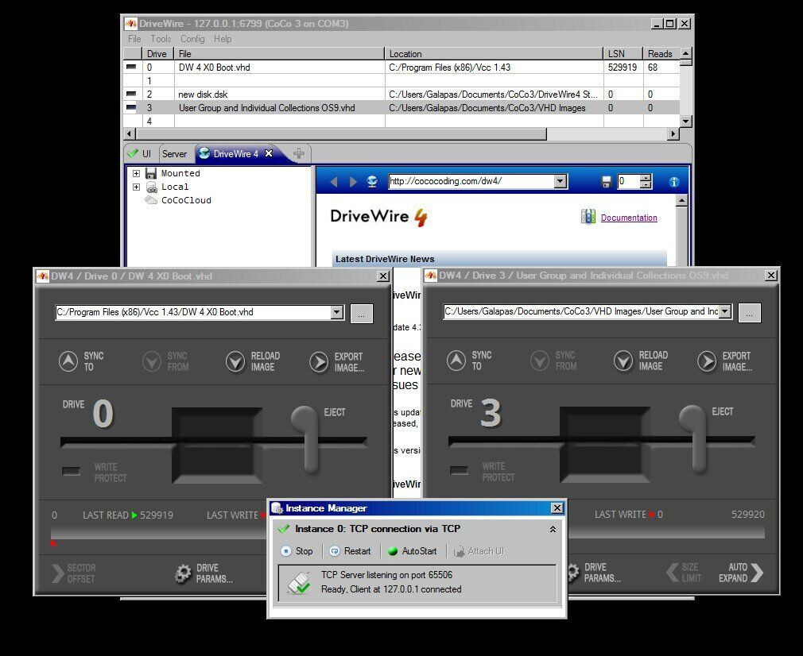803x656 pixels.
Task: Open the Tools menu
Action: click(161, 39)
